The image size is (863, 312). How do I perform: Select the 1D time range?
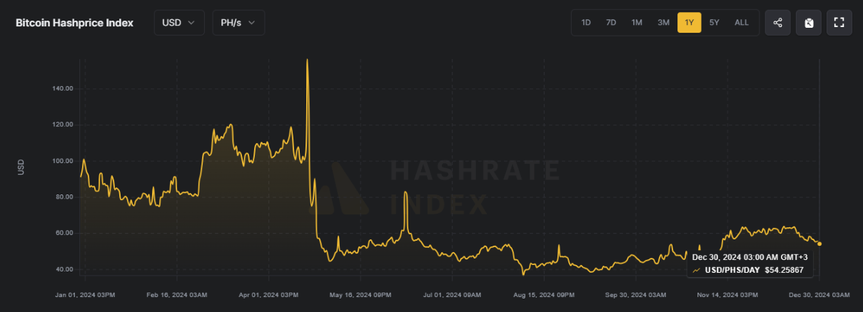(x=586, y=23)
